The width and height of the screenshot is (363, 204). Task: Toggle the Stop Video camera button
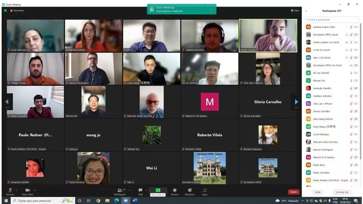[27, 190]
